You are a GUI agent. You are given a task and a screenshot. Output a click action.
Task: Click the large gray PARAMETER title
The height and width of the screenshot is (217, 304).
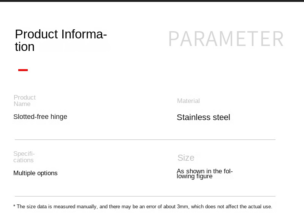[x=226, y=39]
